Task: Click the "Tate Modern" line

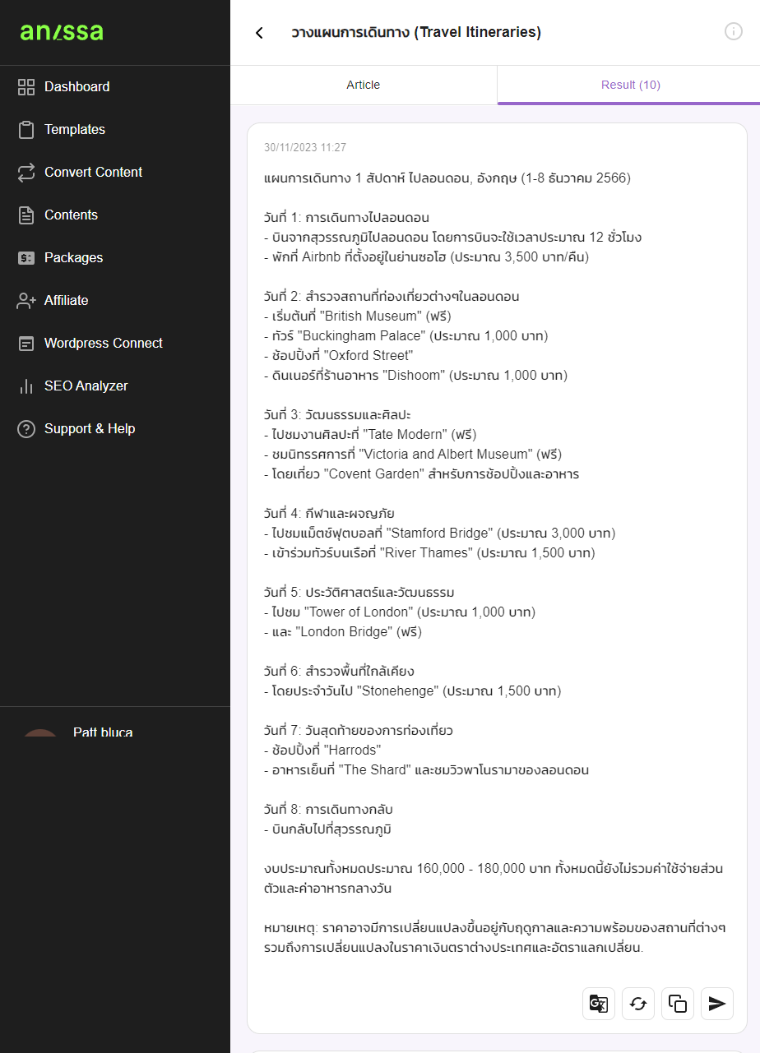Action: pos(370,435)
